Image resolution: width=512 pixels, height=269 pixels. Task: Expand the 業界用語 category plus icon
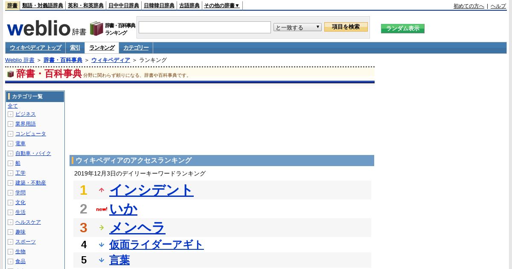point(10,124)
